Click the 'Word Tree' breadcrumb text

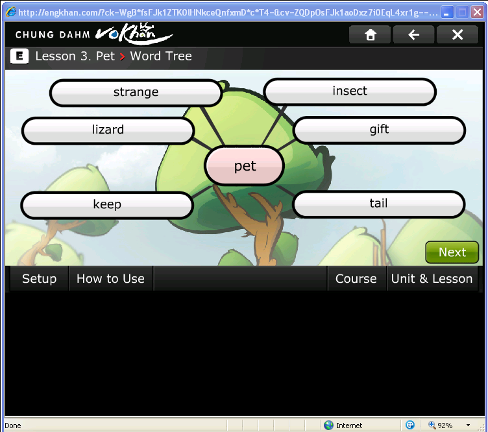click(161, 56)
